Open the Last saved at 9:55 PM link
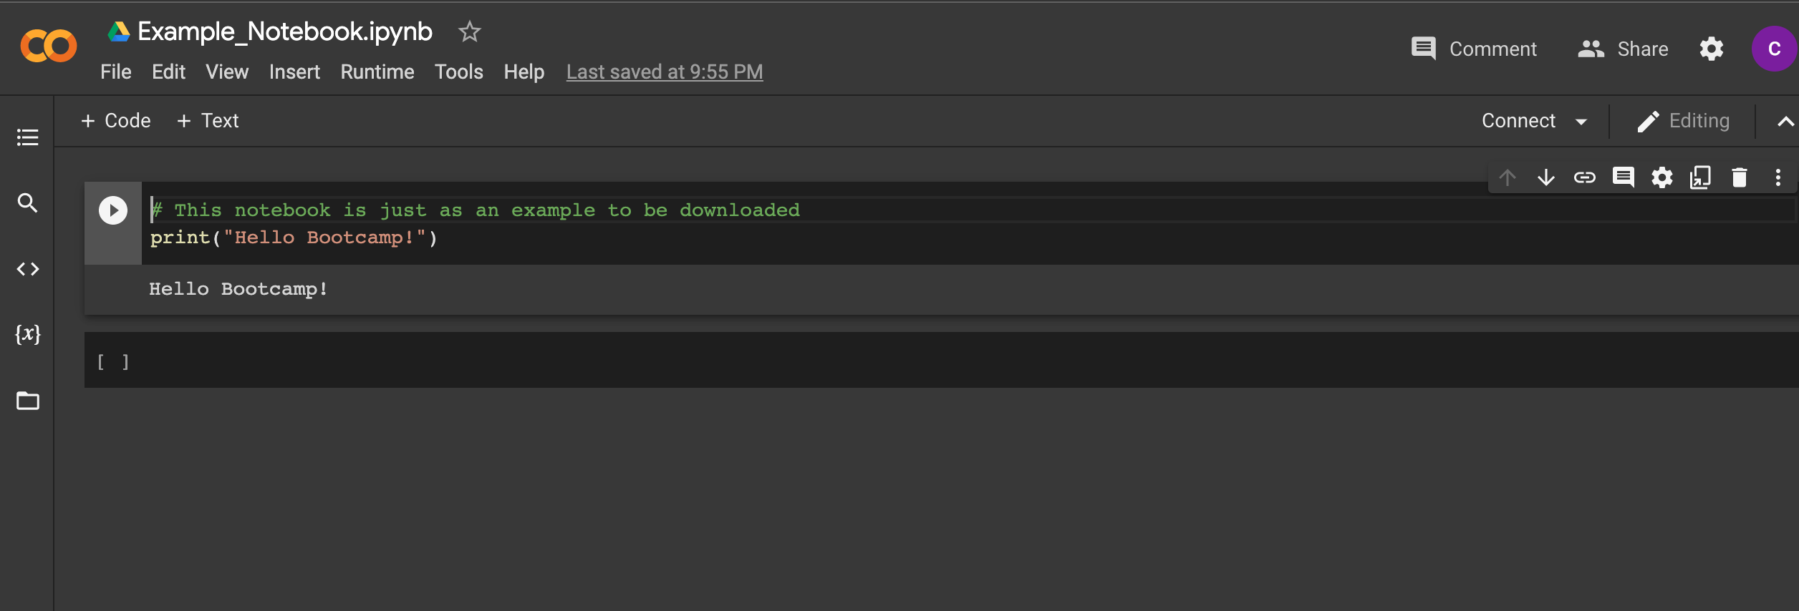The height and width of the screenshot is (611, 1799). [x=665, y=72]
